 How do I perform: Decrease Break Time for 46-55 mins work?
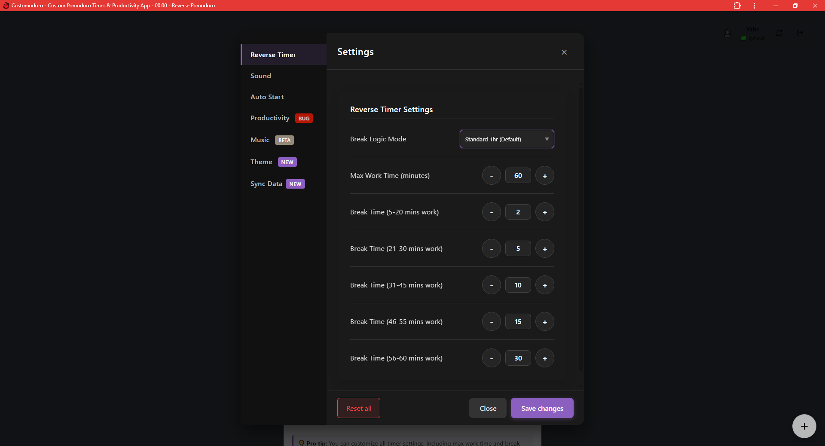492,321
